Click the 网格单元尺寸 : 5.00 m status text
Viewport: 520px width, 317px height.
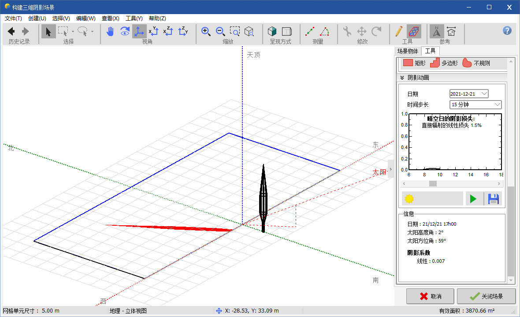pyautogui.click(x=31, y=311)
